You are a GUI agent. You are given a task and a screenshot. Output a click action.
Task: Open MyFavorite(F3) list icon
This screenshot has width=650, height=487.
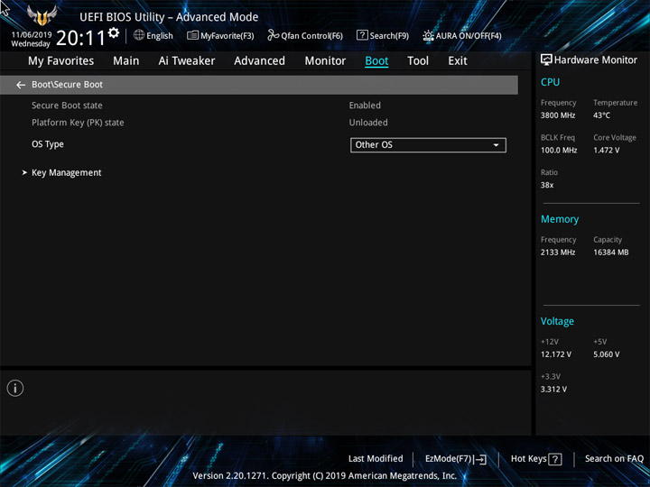pyautogui.click(x=192, y=35)
